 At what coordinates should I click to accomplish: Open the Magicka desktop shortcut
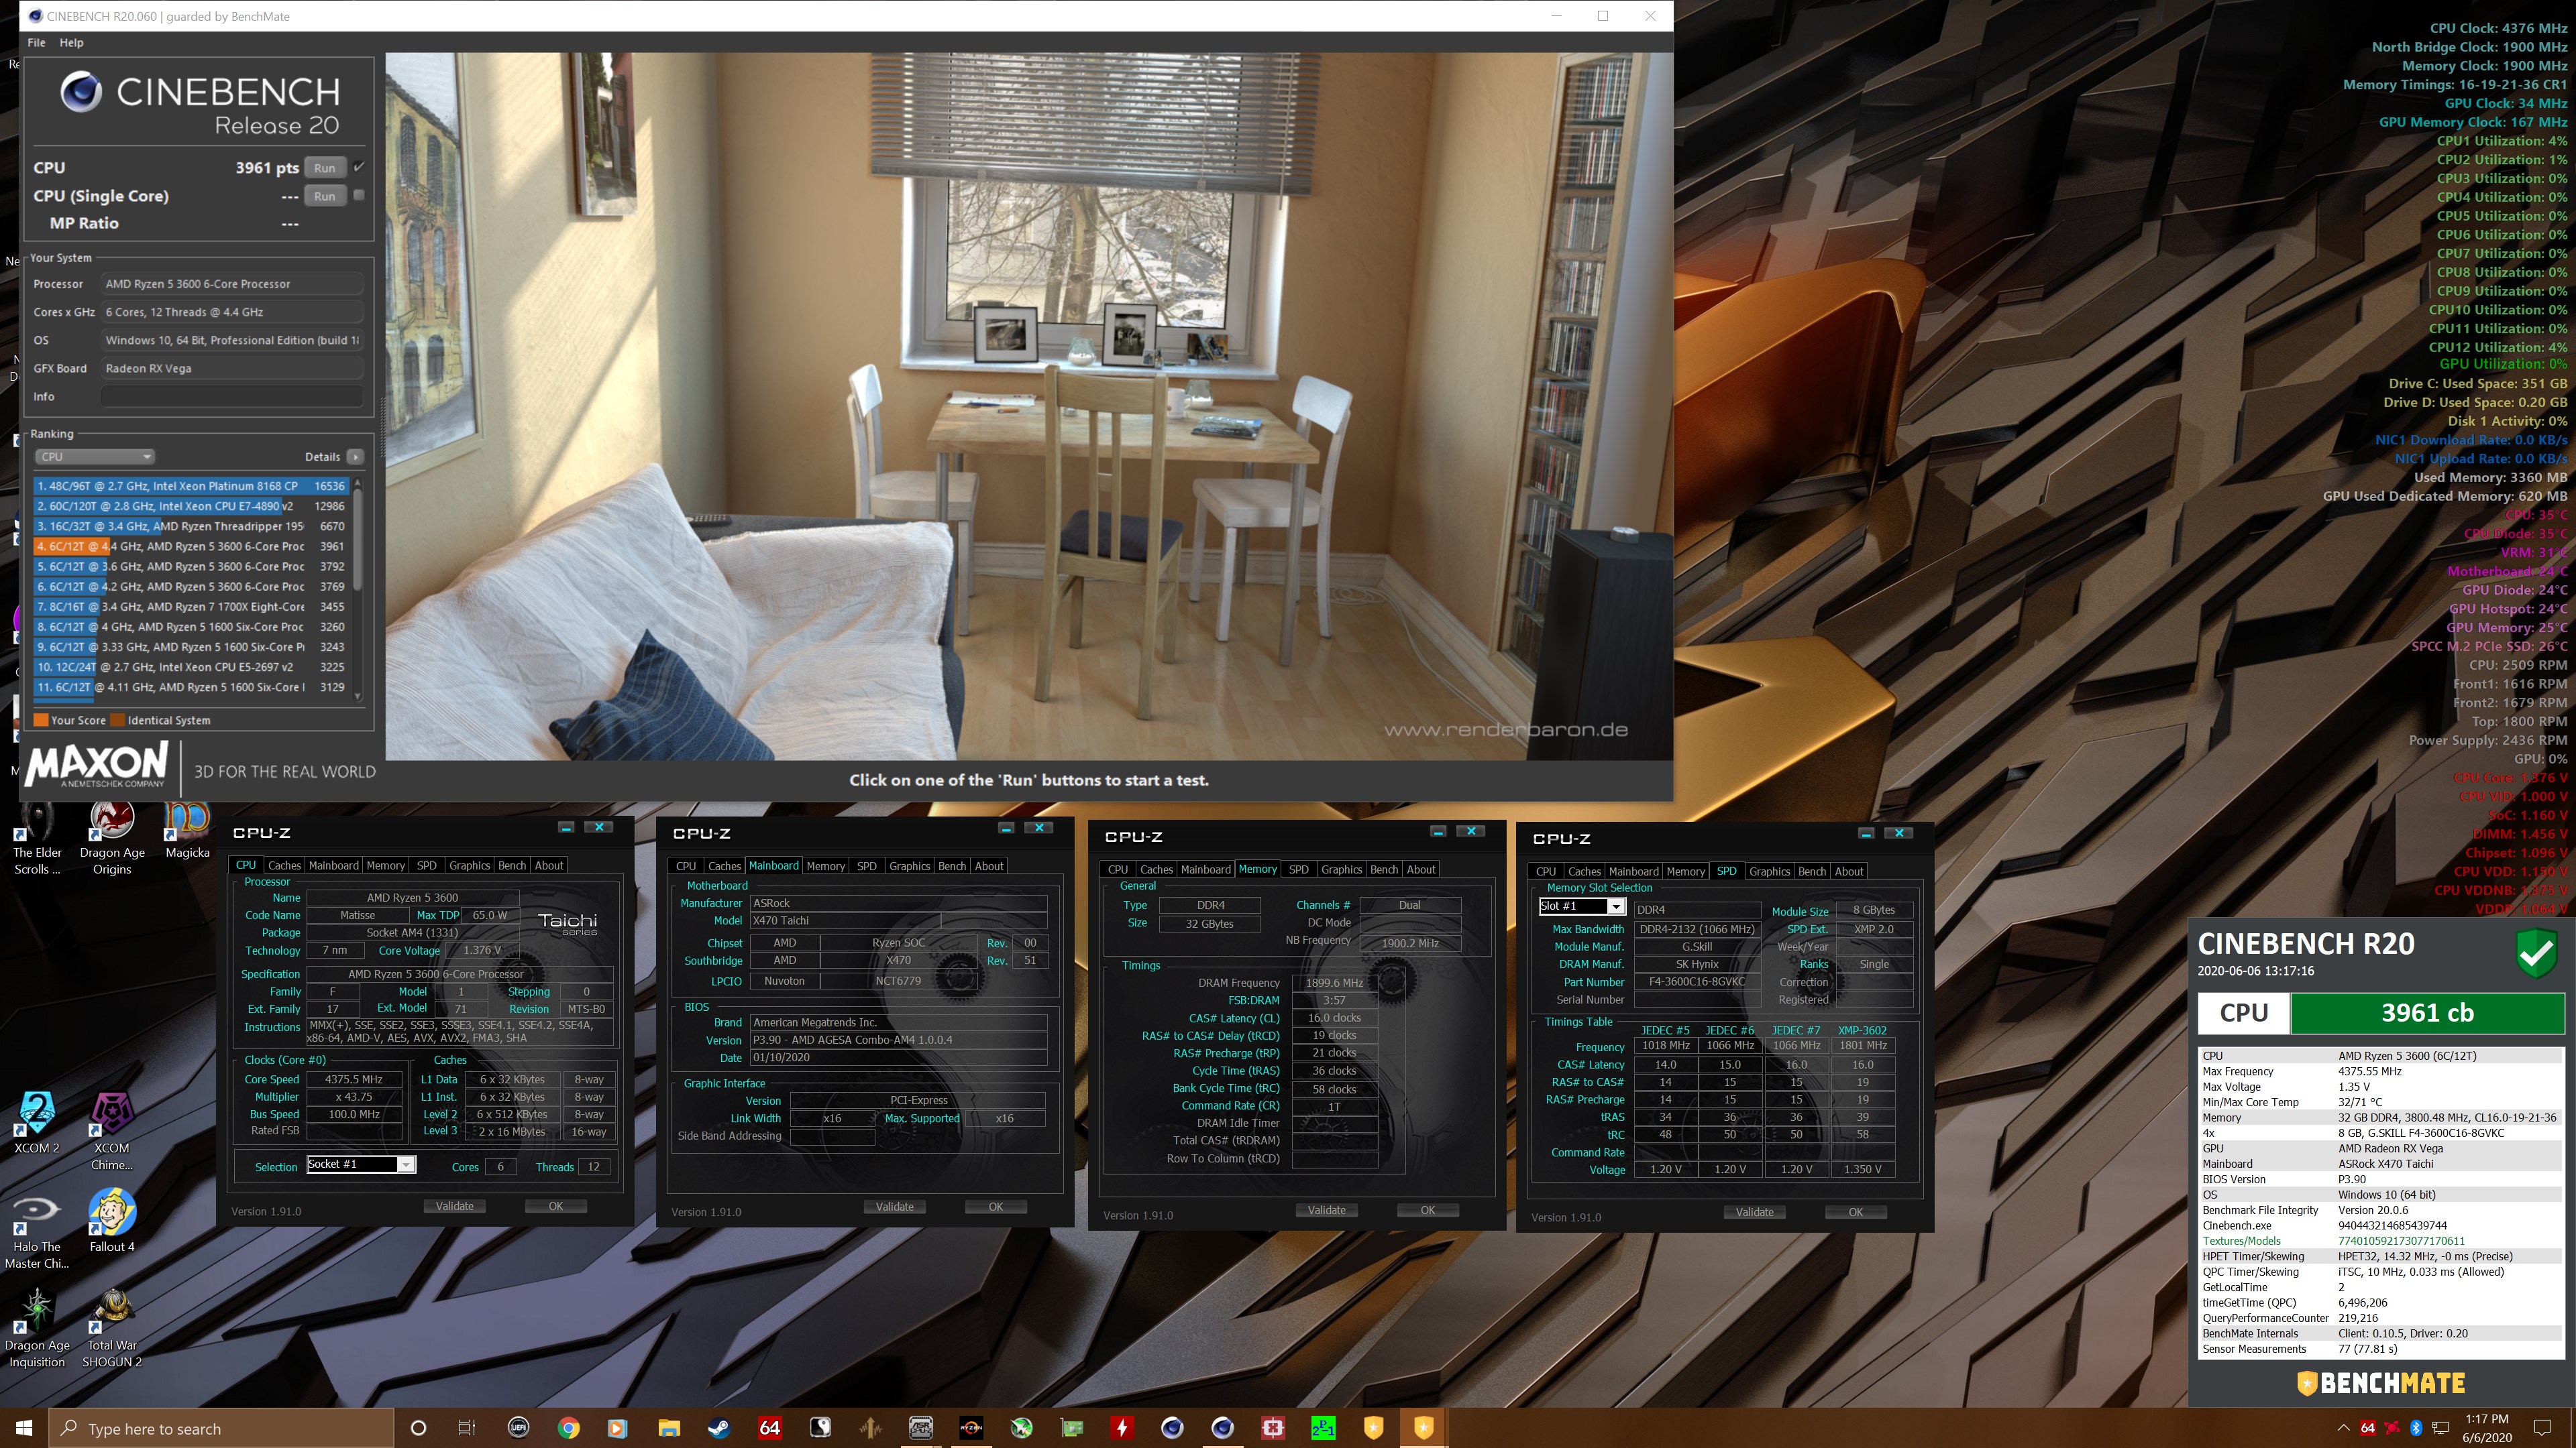point(187,829)
